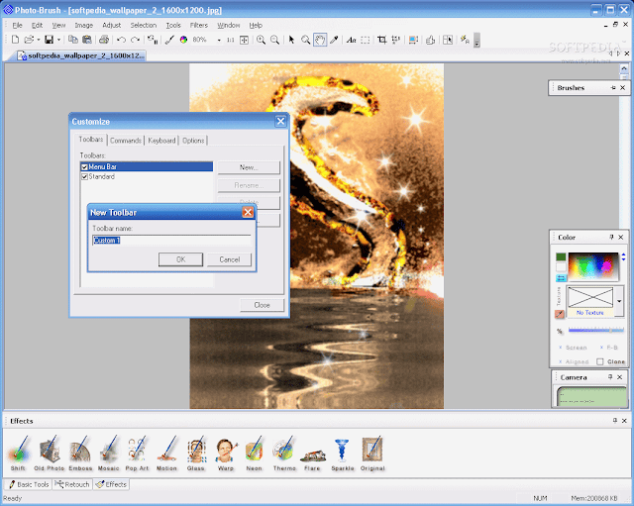This screenshot has width=634, height=506.
Task: Click the Close button in Customize
Action: click(262, 305)
